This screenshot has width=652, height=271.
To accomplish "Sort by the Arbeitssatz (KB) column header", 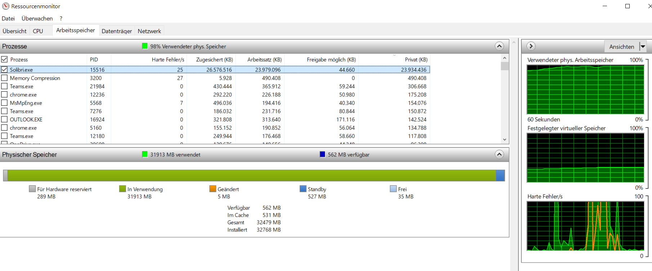I will click(x=260, y=59).
